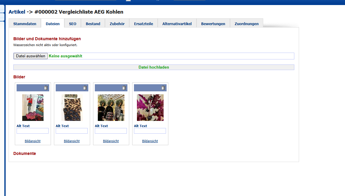Click the Datei auswählen button

31,56
